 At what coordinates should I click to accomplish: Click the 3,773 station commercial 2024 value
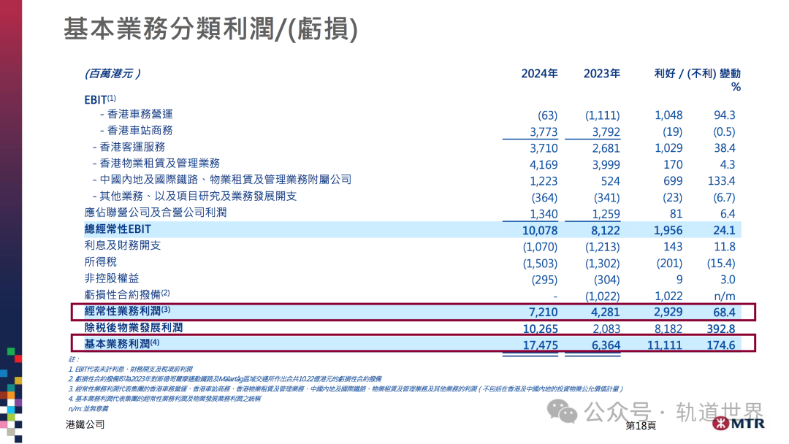point(544,132)
